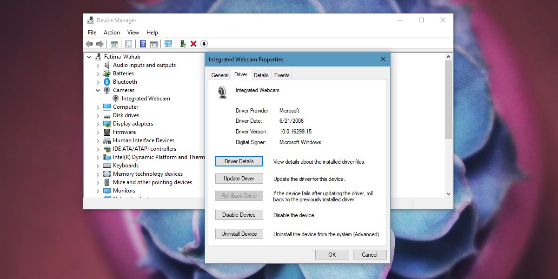
Task: Switch to the Events tab
Action: pos(282,75)
